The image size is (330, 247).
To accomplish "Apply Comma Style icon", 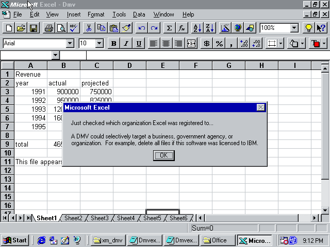I will [x=232, y=43].
